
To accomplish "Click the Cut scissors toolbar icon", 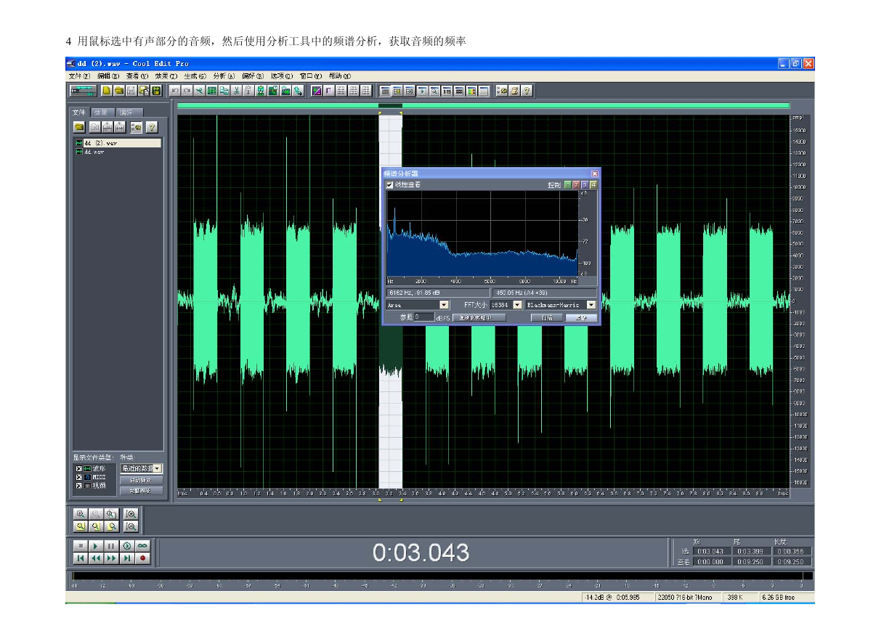I will [236, 91].
